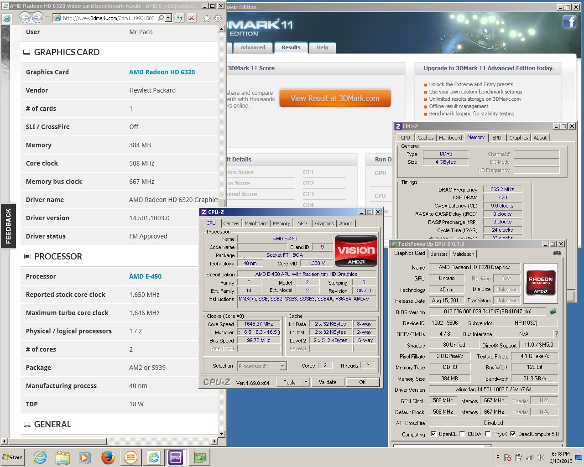
Task: Stop loading the page with red X
Action: (192, 18)
